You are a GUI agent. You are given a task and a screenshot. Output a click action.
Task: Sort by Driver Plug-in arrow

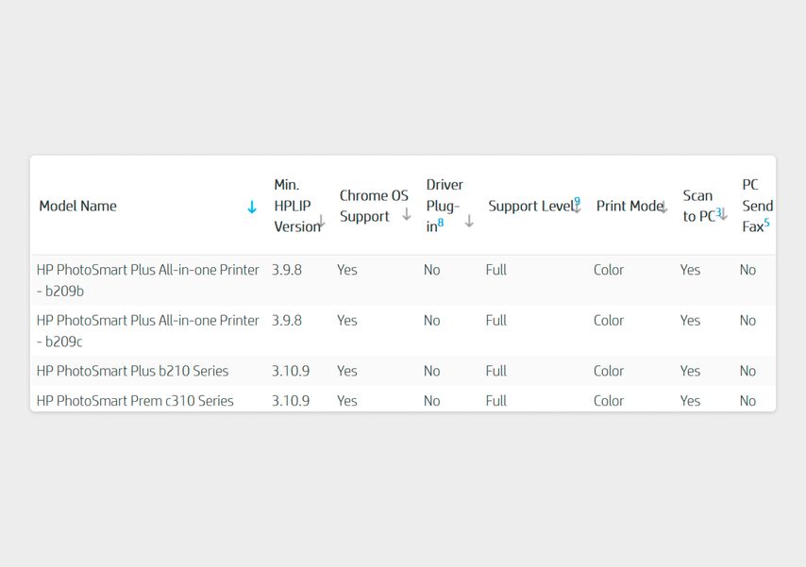click(469, 221)
